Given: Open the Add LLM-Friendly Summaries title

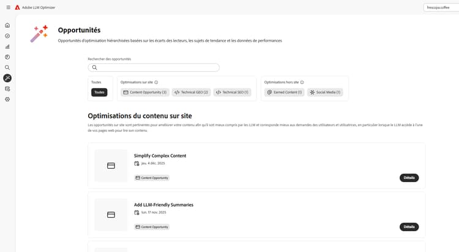Looking at the screenshot, I should (163, 205).
